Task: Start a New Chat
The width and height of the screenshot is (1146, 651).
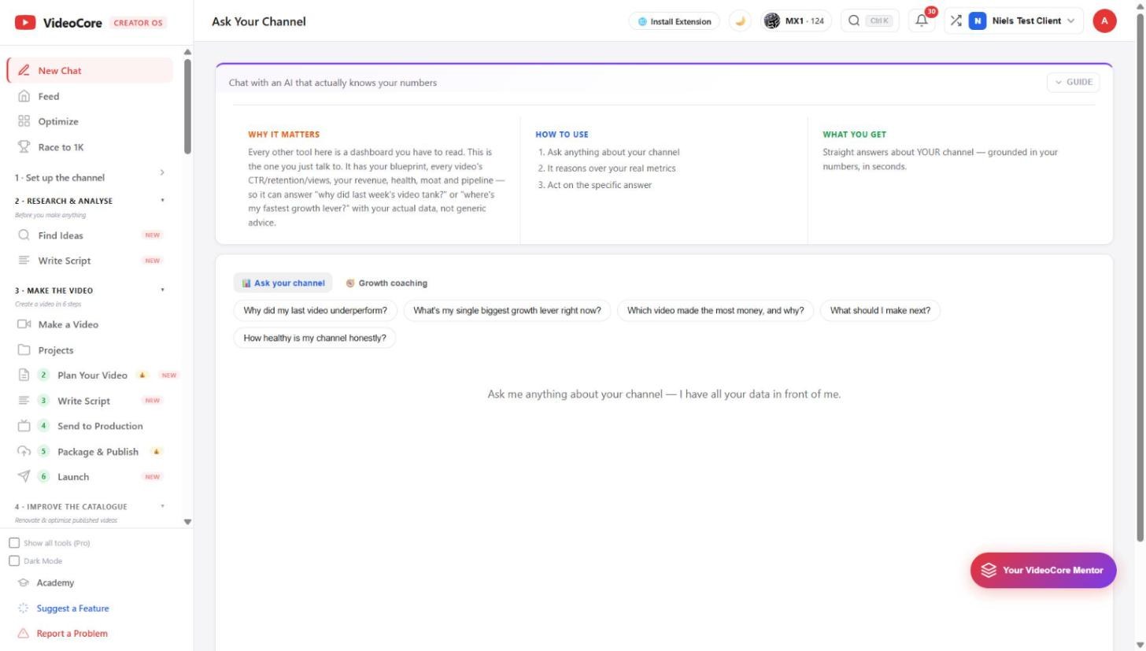Action: point(90,70)
